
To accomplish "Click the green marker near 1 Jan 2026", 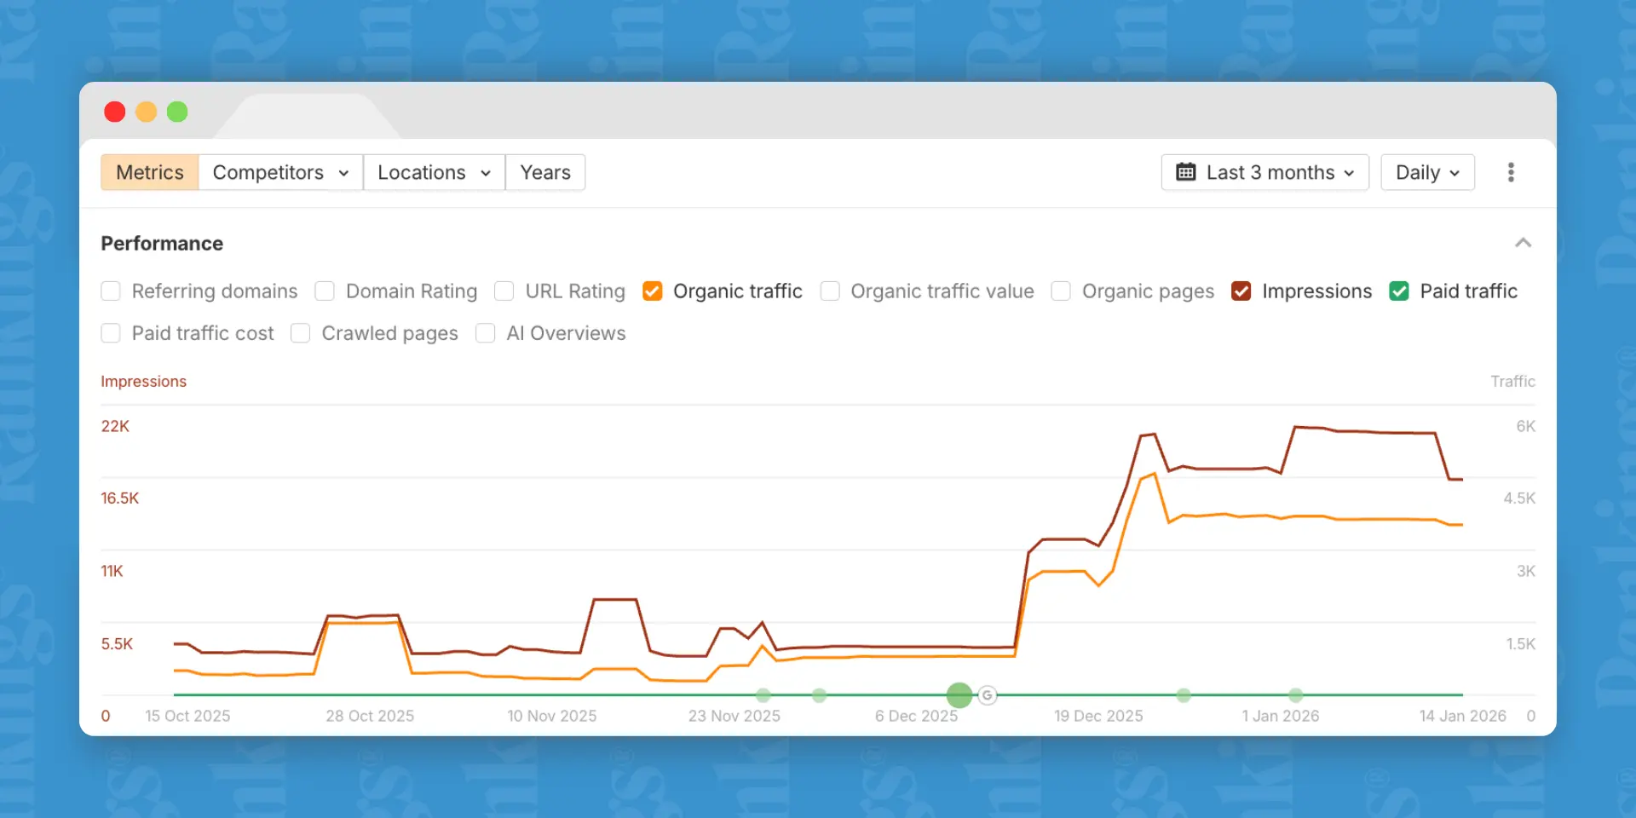I will 1295,695.
